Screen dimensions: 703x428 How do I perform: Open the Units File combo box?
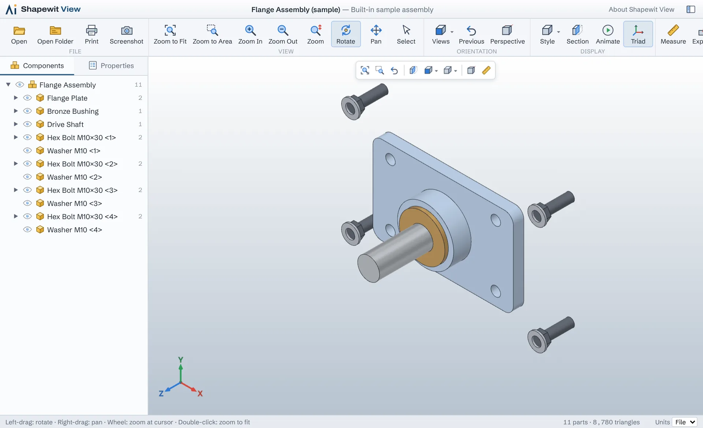click(x=684, y=422)
